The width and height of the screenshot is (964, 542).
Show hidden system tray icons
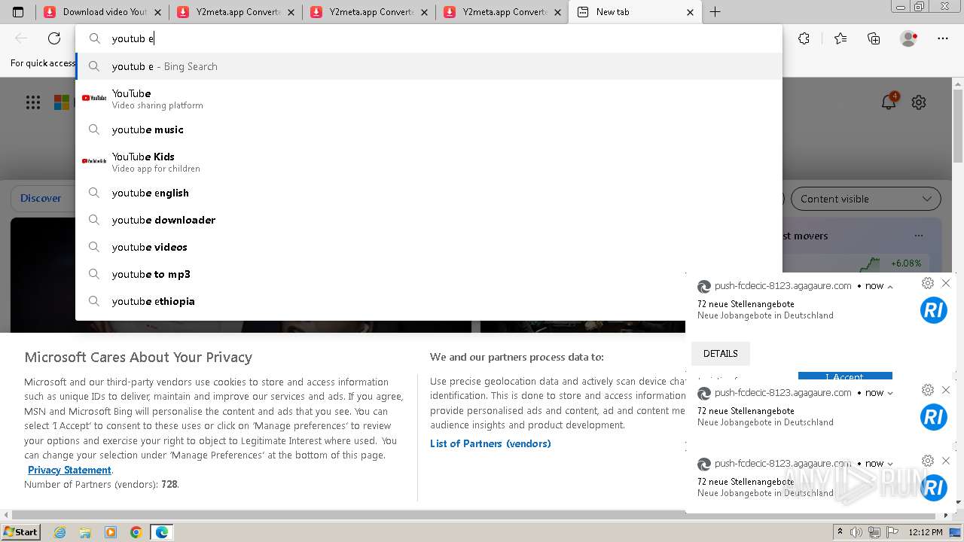tap(840, 532)
